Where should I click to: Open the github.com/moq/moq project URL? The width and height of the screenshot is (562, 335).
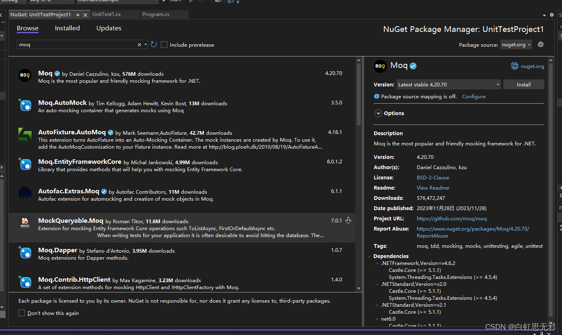452,219
